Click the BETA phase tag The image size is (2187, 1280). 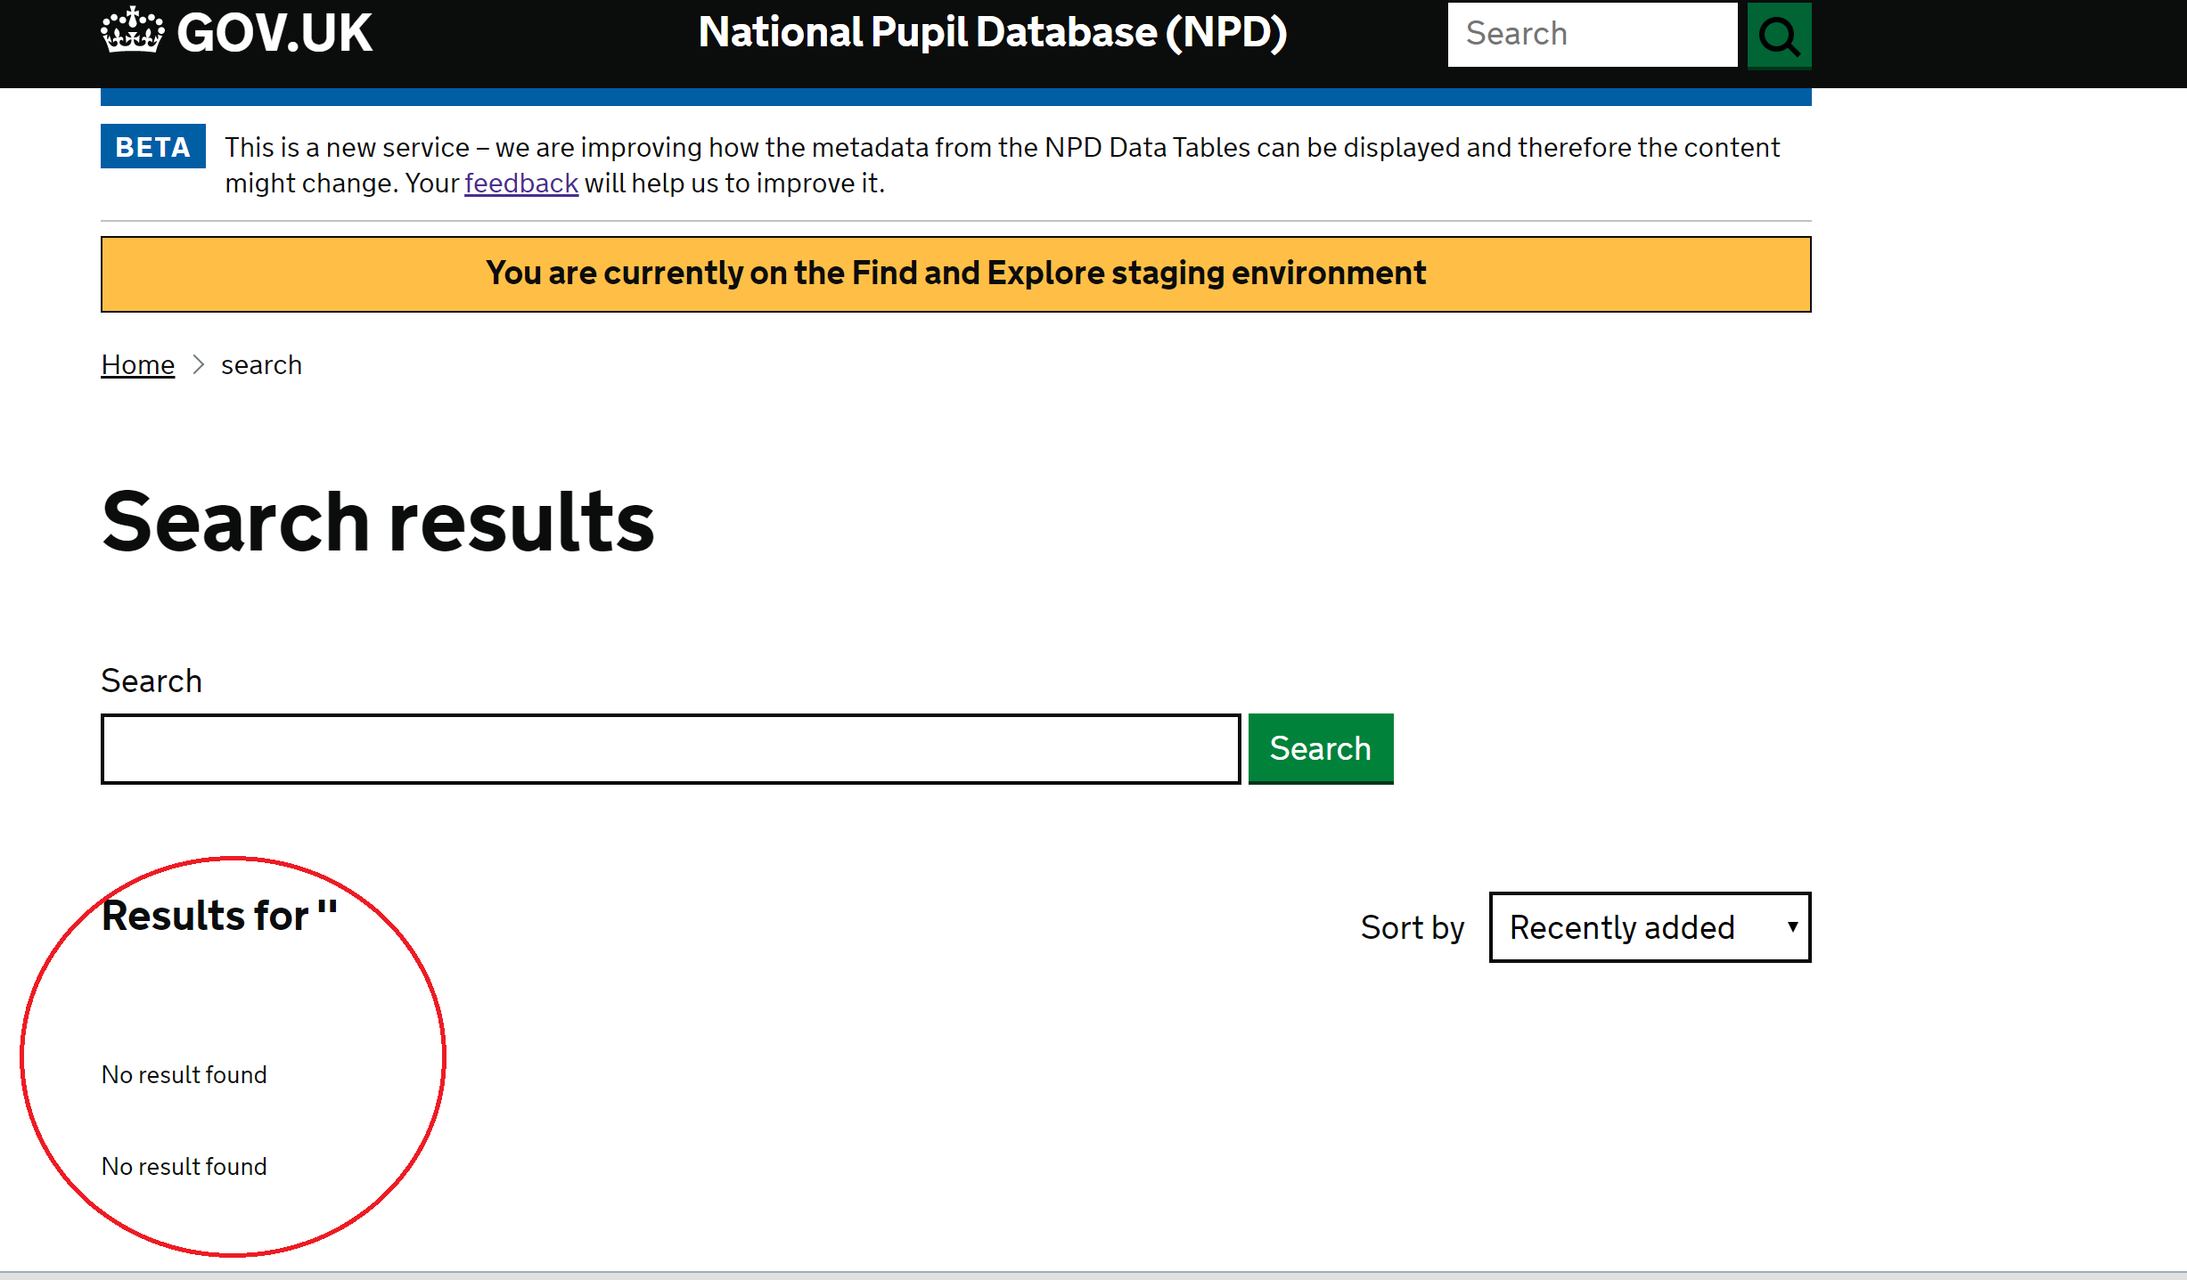152,147
